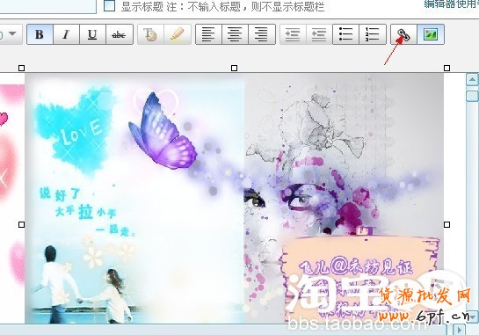Select the text highlight marker tool
This screenshot has width=479, height=335.
click(178, 34)
